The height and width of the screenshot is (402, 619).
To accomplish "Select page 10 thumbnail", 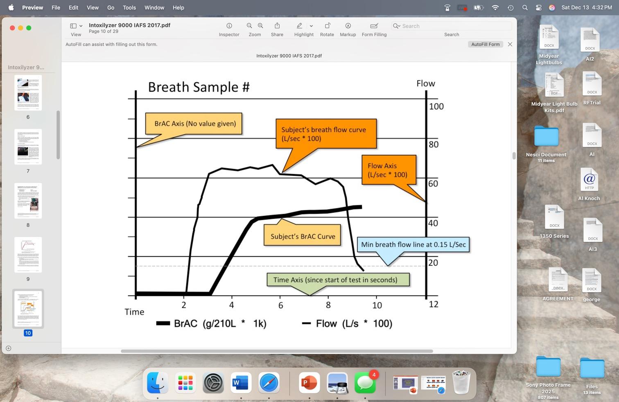I will click(x=28, y=309).
